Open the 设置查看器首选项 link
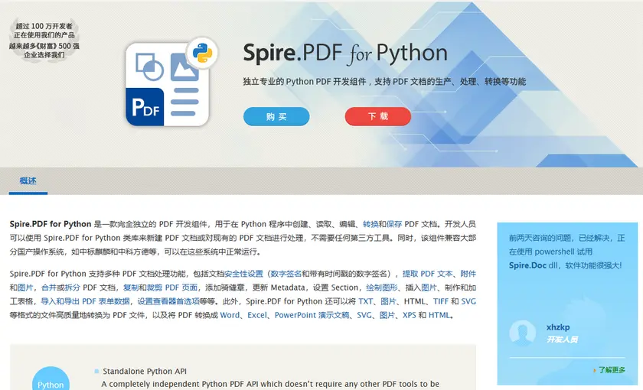 [168, 301]
